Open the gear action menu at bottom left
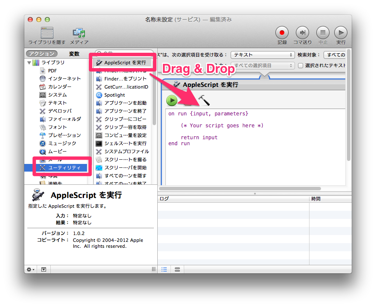The image size is (376, 307). (x=30, y=270)
